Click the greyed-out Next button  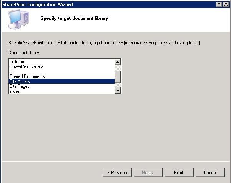[x=148, y=173]
